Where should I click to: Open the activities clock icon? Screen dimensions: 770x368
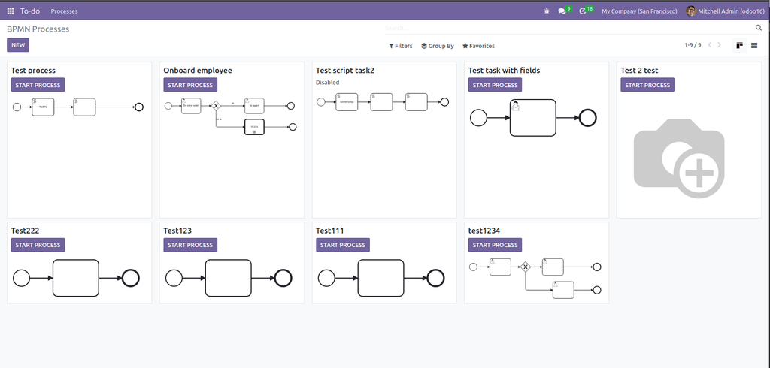[x=583, y=11]
